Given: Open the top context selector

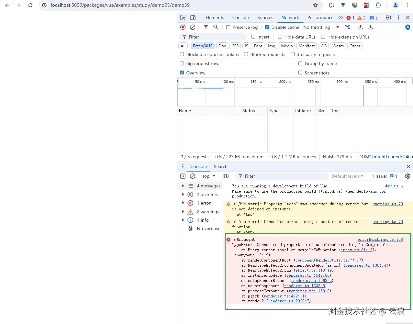Looking at the screenshot, I should click(209, 176).
